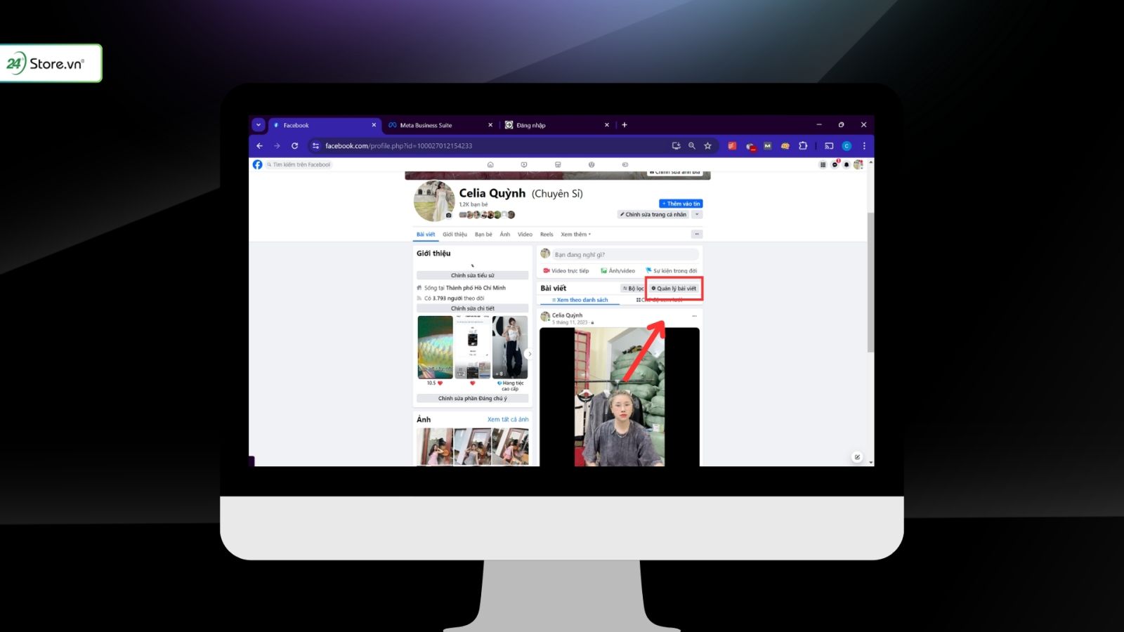Click "Chỉnh sửa trang cá nhân" button
The image size is (1124, 632).
[x=653, y=214]
